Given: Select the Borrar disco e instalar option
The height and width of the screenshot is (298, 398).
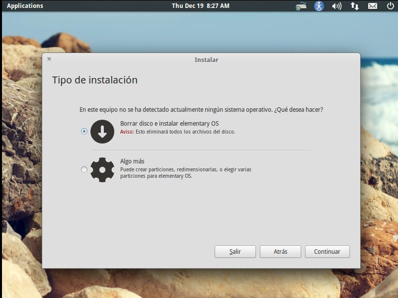Looking at the screenshot, I should click(84, 131).
